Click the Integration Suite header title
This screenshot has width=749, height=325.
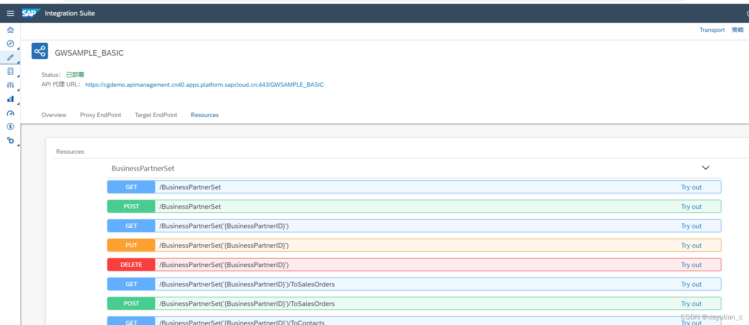(70, 13)
